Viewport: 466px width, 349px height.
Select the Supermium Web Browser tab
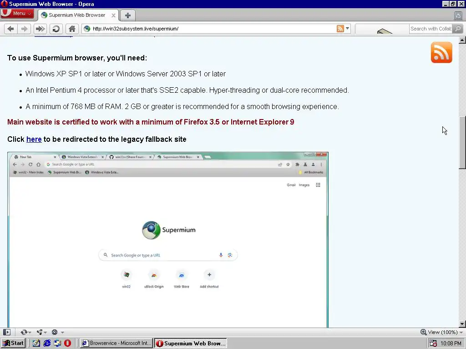76,15
